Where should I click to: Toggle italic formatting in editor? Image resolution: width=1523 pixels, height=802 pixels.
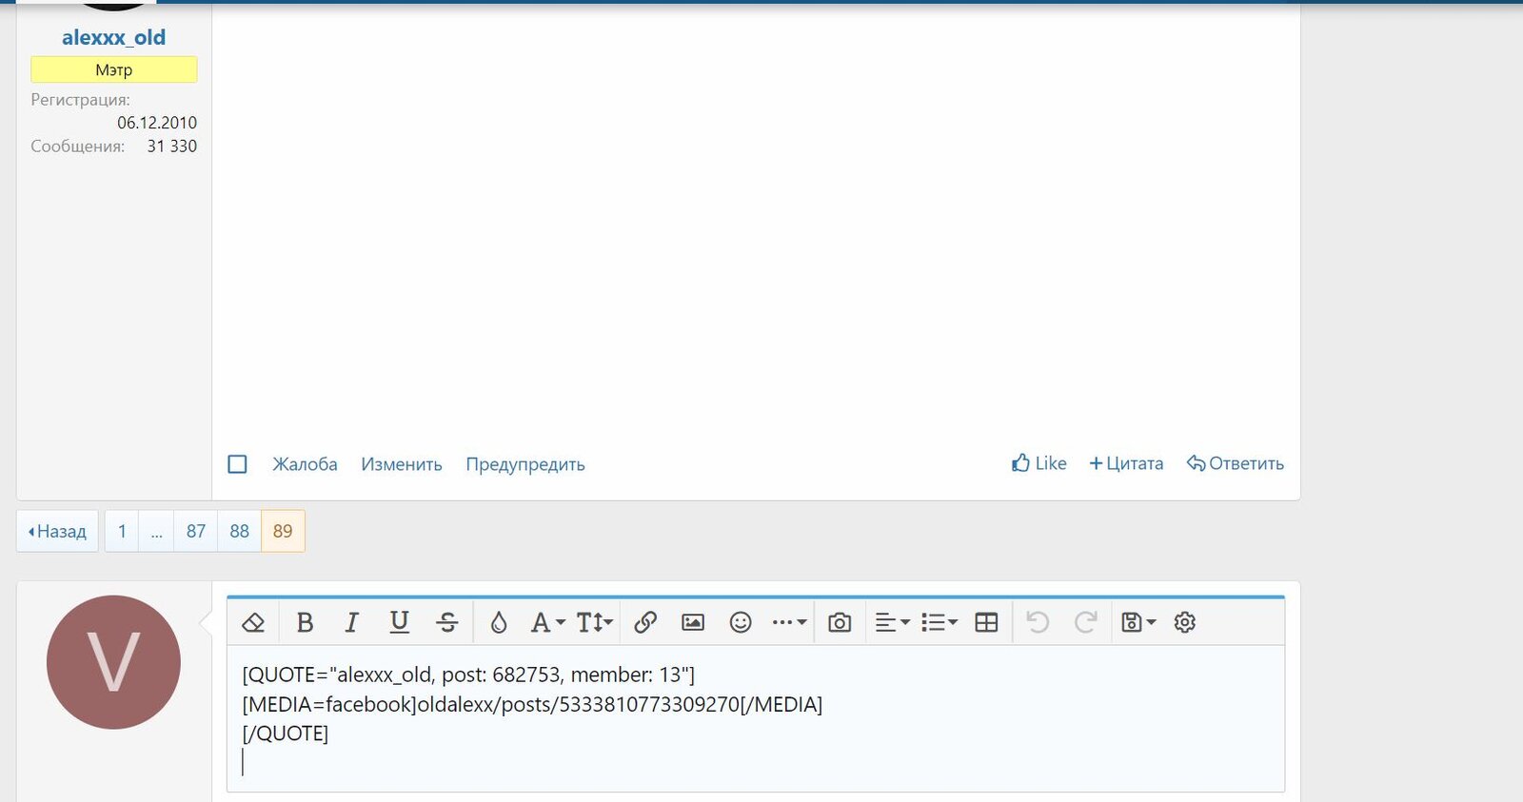(351, 622)
